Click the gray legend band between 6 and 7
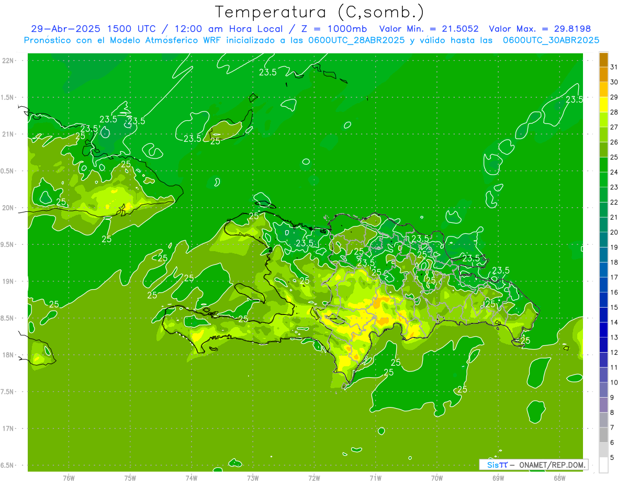Image resolution: width=628 pixels, height=485 pixels. tap(603, 434)
